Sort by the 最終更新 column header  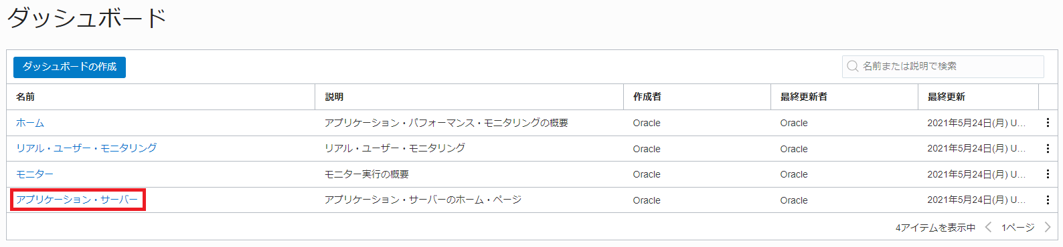coord(947,97)
